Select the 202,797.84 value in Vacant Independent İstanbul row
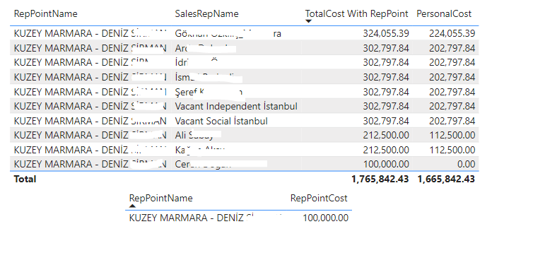The height and width of the screenshot is (265, 545). pyautogui.click(x=452, y=106)
